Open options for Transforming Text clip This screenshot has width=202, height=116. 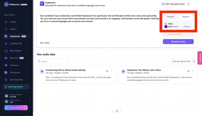point(112,71)
